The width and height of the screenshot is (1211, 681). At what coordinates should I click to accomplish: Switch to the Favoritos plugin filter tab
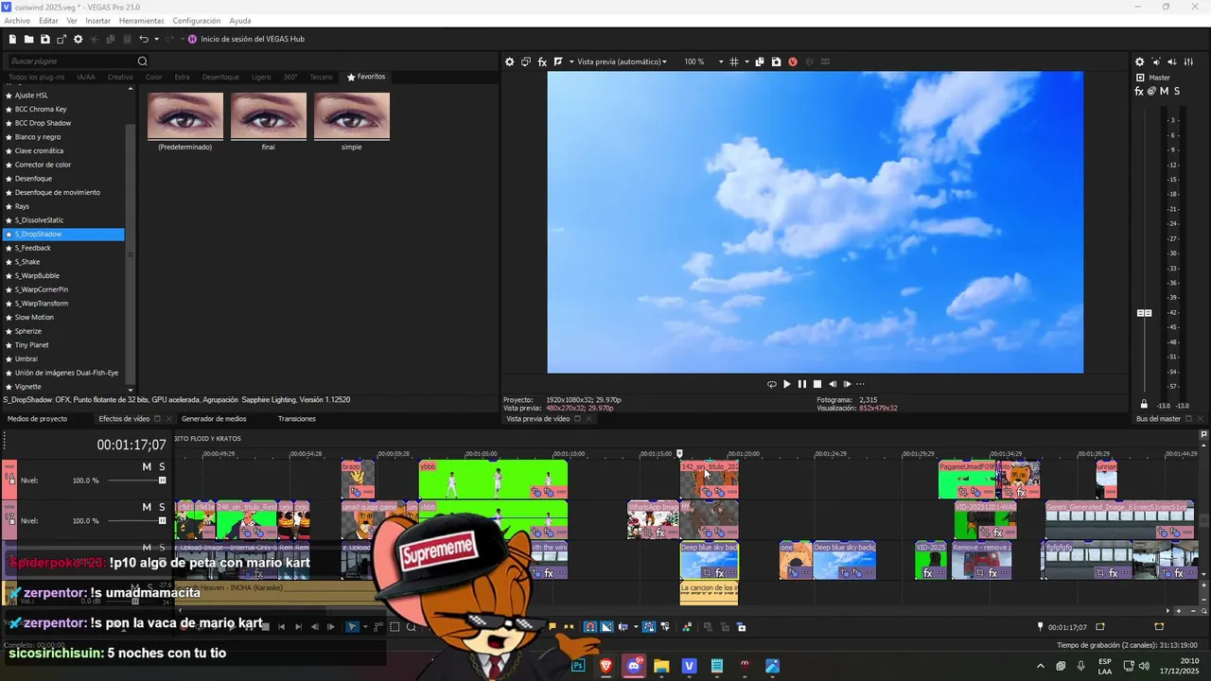click(x=366, y=77)
